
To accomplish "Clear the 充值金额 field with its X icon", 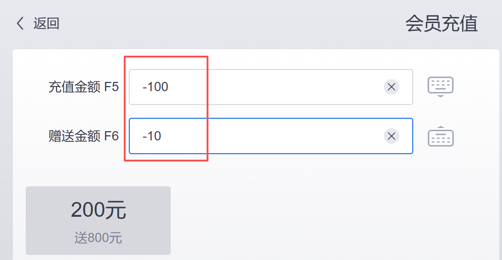I will click(391, 87).
